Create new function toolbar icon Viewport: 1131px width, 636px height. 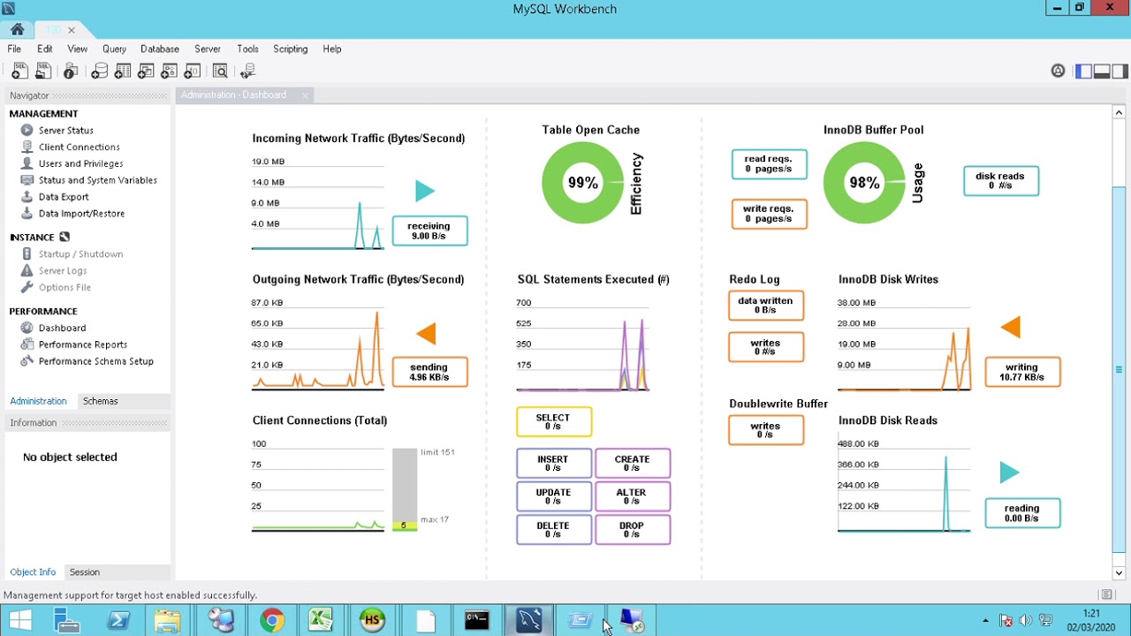(192, 72)
